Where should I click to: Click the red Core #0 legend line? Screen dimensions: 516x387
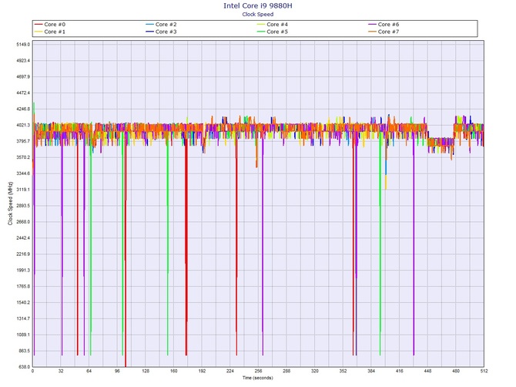[x=39, y=25]
